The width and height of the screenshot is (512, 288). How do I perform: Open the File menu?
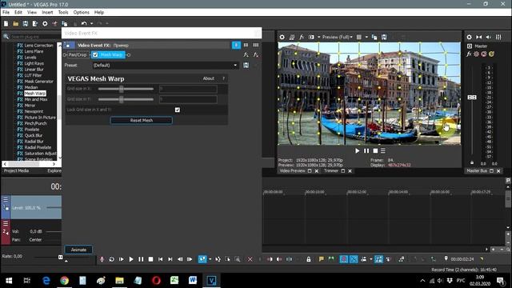[6, 13]
